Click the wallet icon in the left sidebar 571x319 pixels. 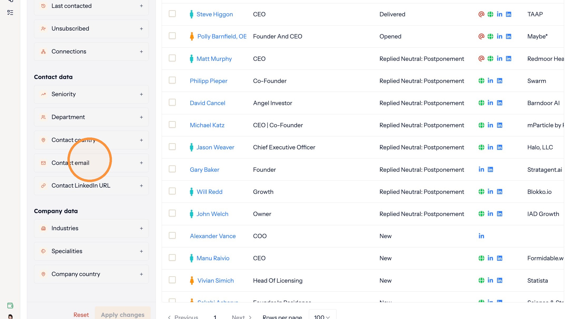10,305
